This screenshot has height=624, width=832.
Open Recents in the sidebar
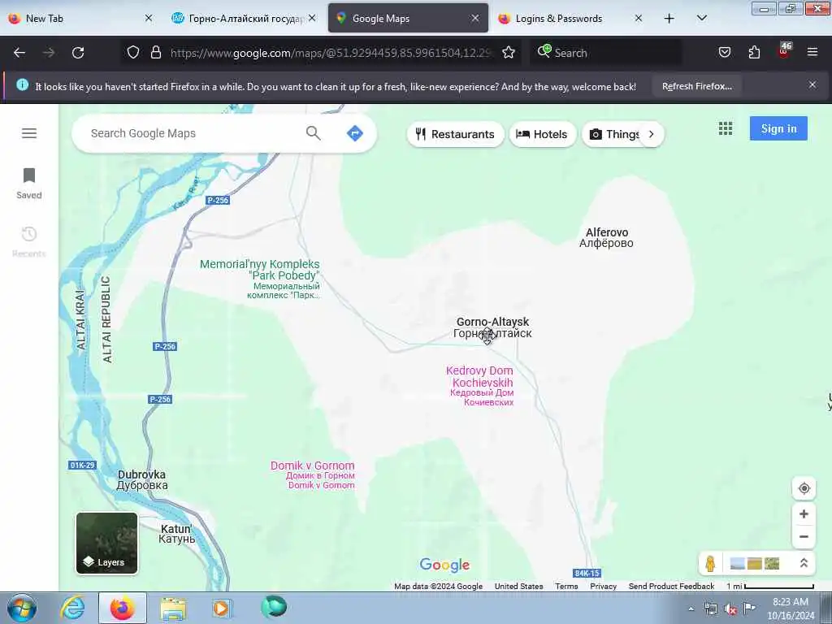click(x=29, y=242)
